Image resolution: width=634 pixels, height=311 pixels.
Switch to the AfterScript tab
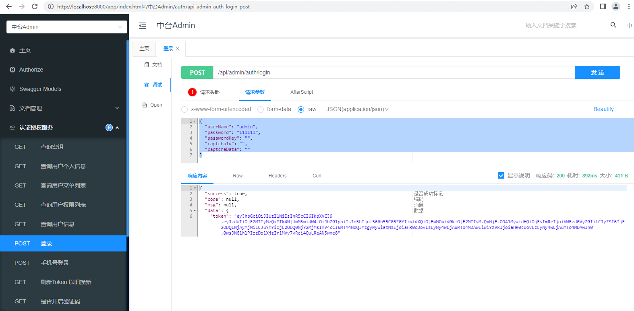click(302, 92)
